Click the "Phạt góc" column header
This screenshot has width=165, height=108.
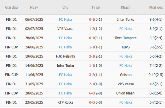tap(156, 7)
